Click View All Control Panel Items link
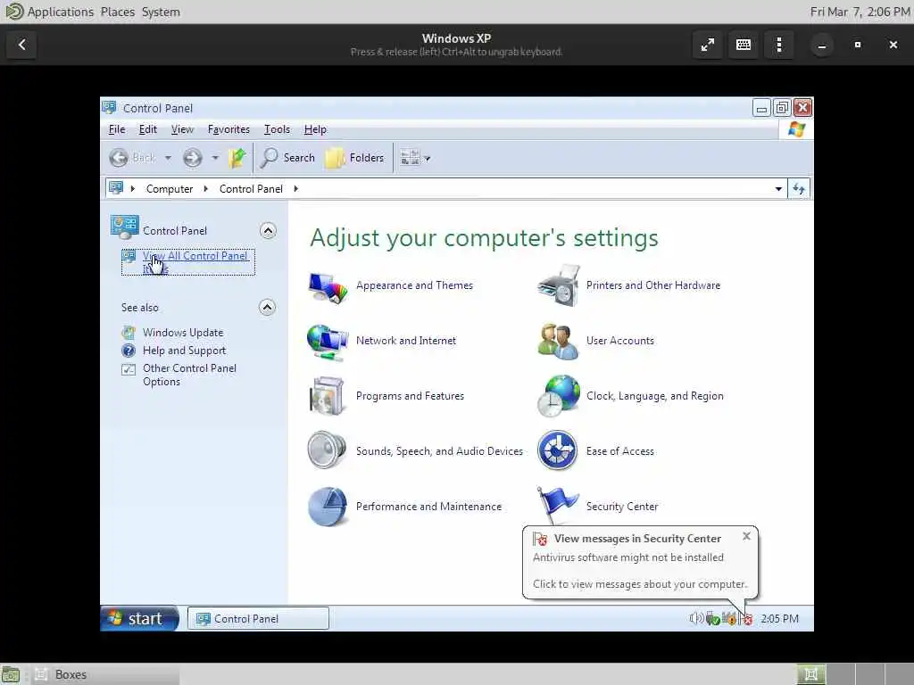The height and width of the screenshot is (685, 914). 195,262
